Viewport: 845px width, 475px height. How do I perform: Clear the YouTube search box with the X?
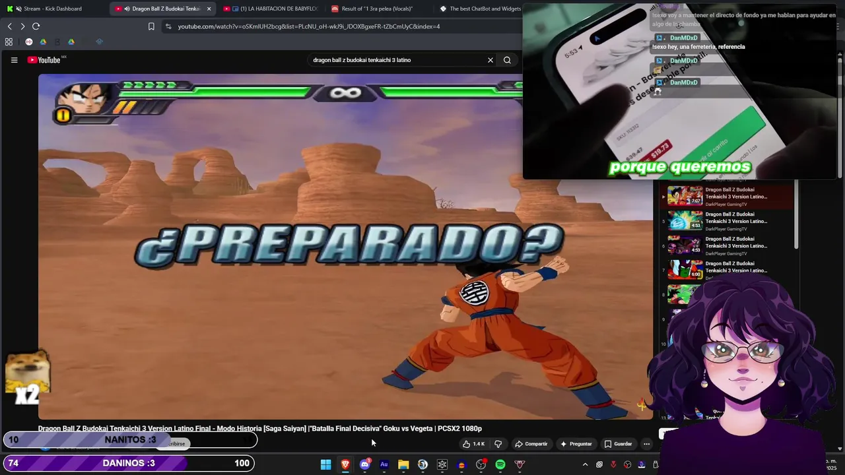(x=490, y=60)
